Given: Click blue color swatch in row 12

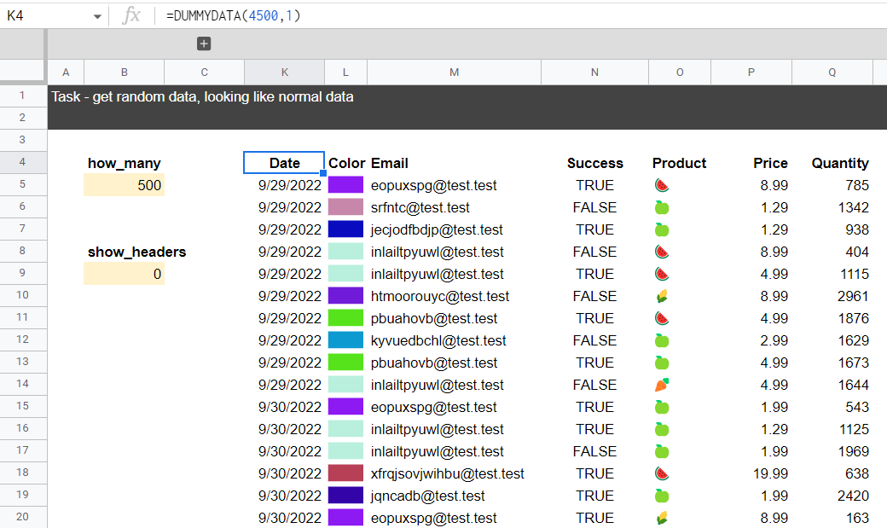Looking at the screenshot, I should [x=345, y=340].
